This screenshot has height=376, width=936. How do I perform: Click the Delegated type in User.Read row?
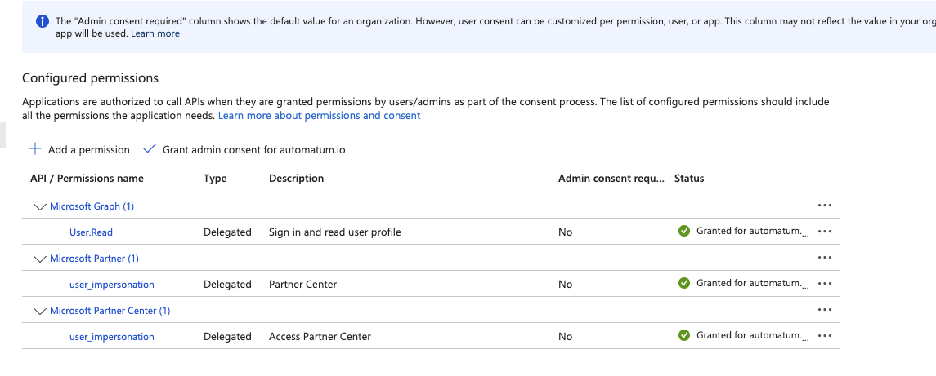click(x=227, y=232)
